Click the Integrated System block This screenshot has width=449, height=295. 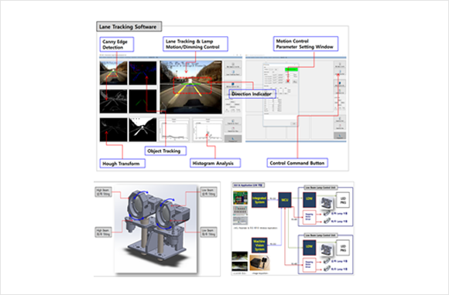tap(259, 200)
